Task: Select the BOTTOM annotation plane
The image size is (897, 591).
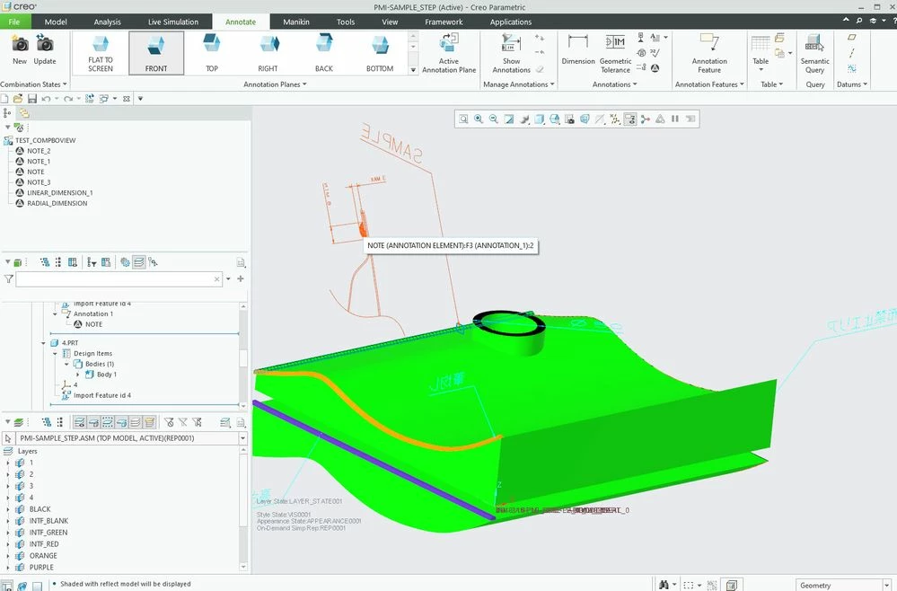Action: (x=380, y=53)
